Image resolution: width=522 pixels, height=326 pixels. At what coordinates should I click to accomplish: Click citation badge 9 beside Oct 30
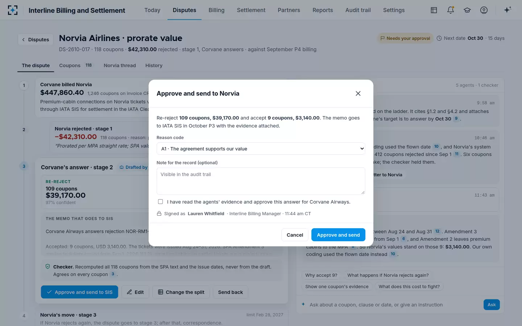coord(456,118)
